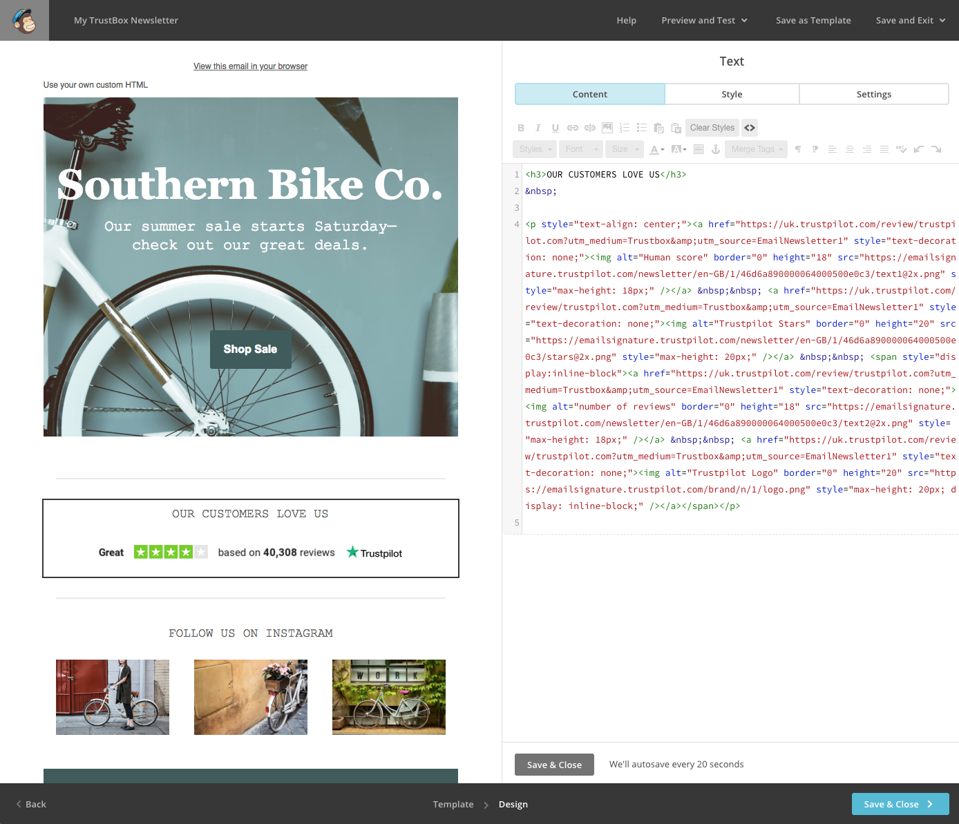Click the Mailchimp monkey logo
The height and width of the screenshot is (824, 959).
(24, 20)
